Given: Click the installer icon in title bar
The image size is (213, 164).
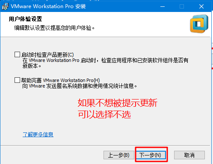Looking at the screenshot, I should click(x=5, y=6).
